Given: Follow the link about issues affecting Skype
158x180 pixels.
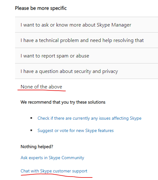Looking at the screenshot, I should 90,118.
